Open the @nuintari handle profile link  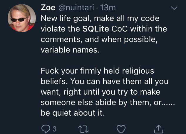click(x=76, y=8)
